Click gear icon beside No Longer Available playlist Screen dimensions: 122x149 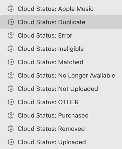coord(11,75)
